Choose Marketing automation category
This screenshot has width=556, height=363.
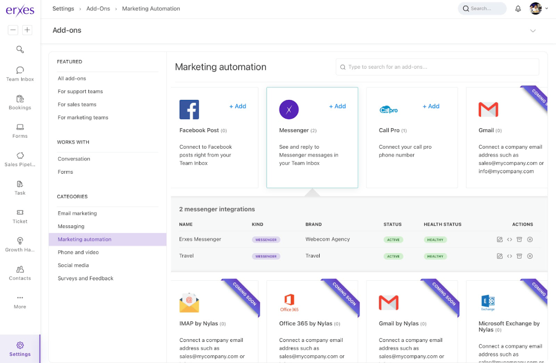pos(107,239)
